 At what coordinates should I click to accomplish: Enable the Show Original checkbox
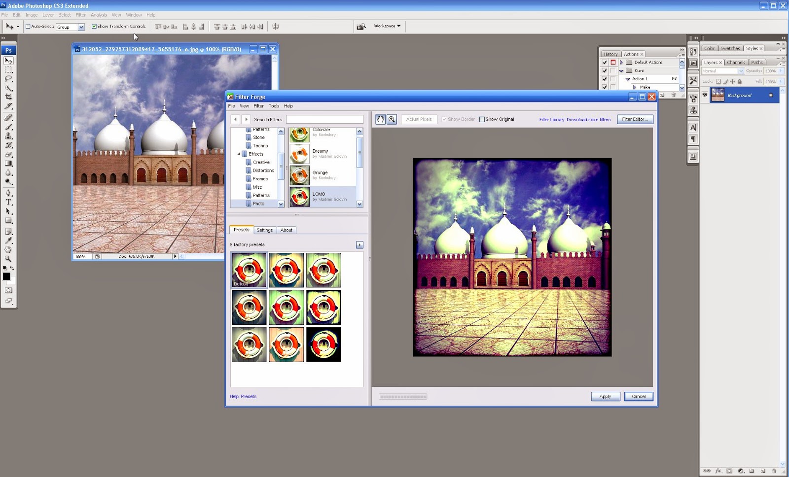coord(482,119)
